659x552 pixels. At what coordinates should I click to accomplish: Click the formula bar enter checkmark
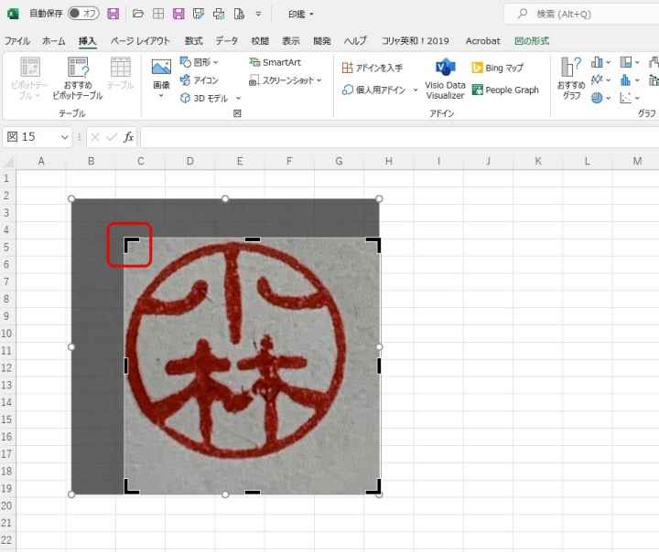tap(112, 137)
